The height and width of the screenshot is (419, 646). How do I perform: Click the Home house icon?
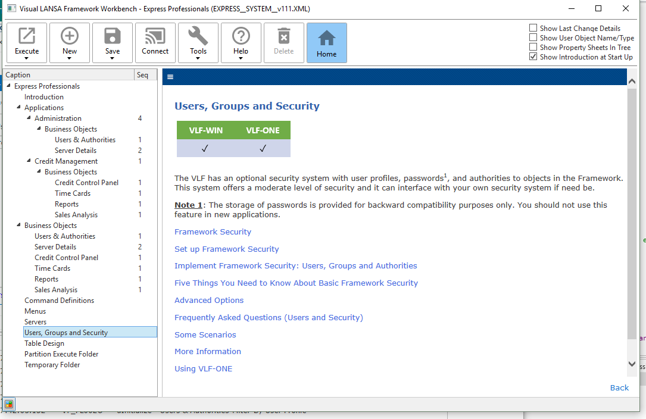[327, 38]
